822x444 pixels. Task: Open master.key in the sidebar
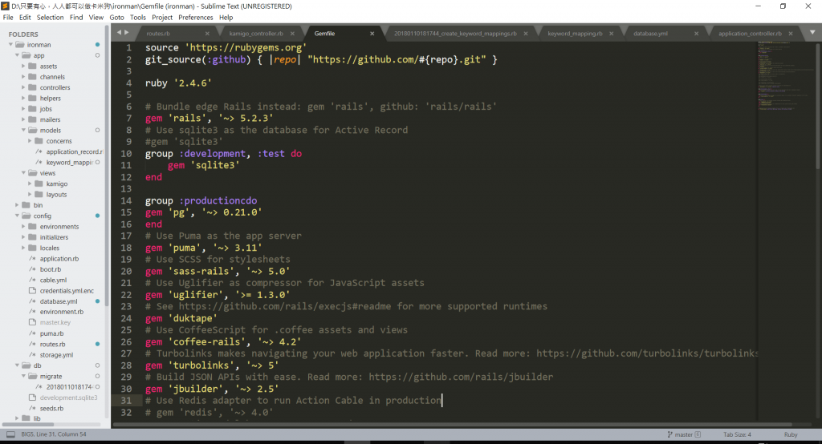[55, 322]
